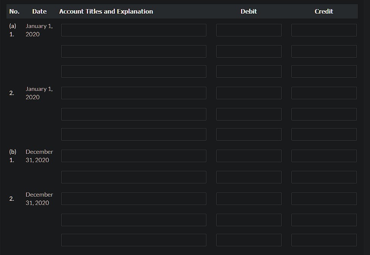Click the first credit field of January entry 2
Screen dimensions: 370x255
tap(324, 93)
